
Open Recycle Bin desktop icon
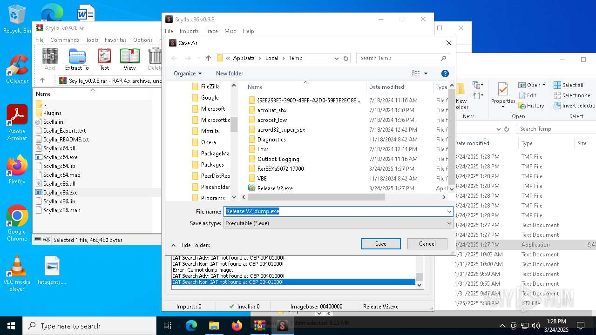pyautogui.click(x=17, y=19)
